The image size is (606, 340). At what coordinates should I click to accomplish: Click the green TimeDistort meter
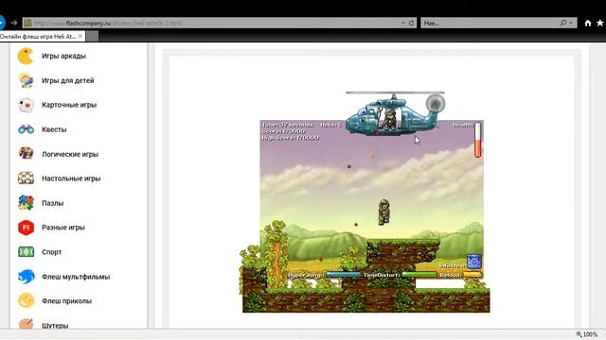(x=419, y=275)
